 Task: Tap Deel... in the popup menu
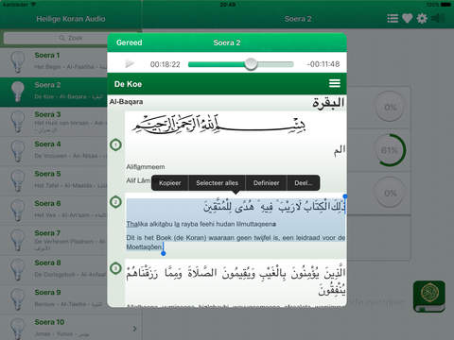[x=304, y=183]
